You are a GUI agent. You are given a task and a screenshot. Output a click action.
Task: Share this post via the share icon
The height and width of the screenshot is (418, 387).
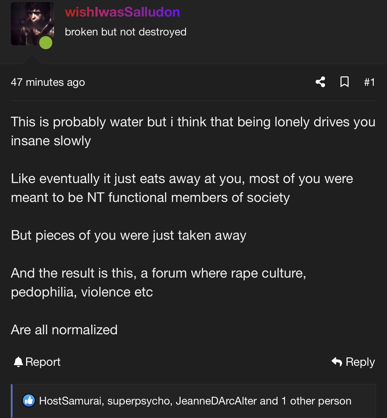320,82
